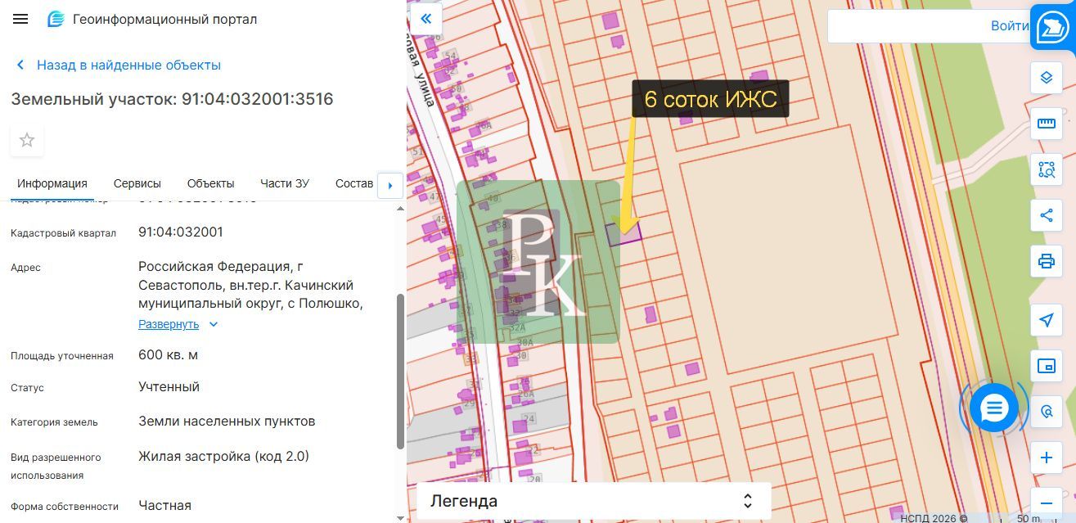Go back via Назад в найденные объекты
Screen dimensions: 1076x523
point(119,65)
